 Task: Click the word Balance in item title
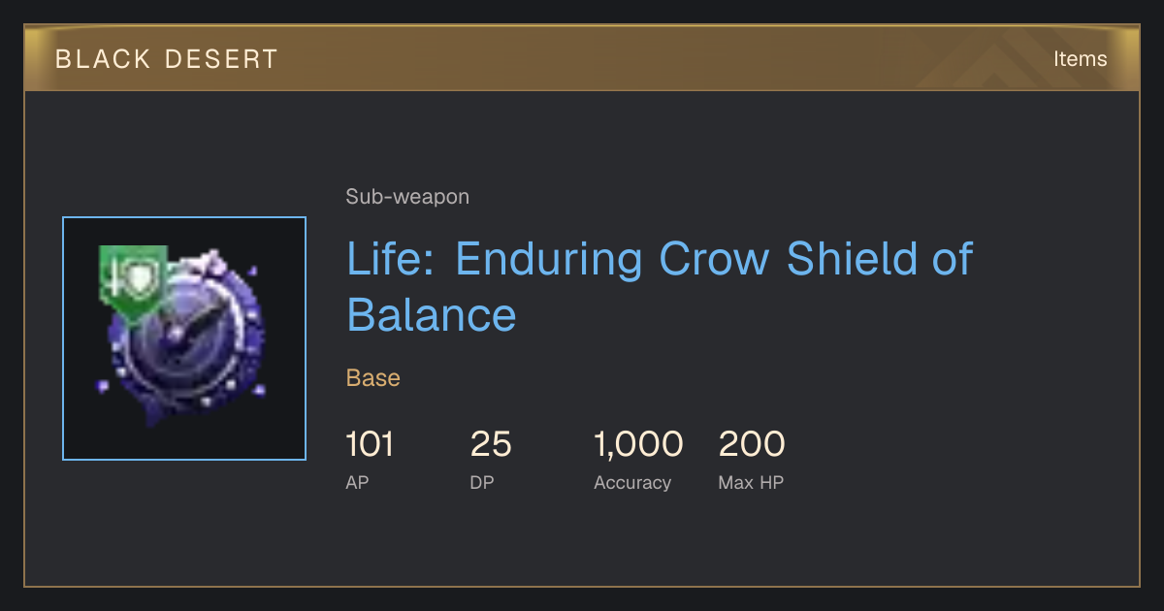click(x=432, y=314)
